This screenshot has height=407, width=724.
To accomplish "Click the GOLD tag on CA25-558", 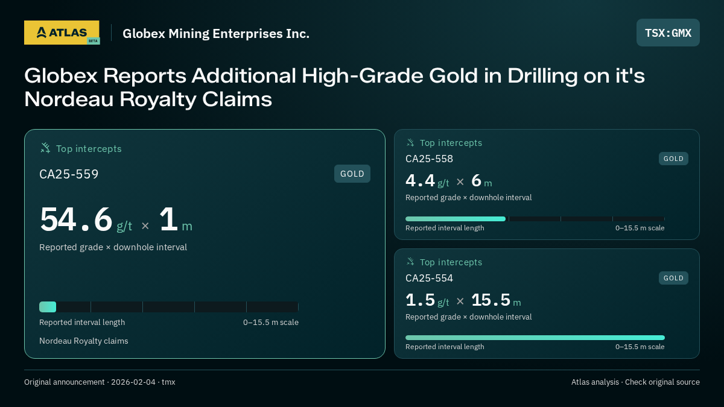I will (673, 159).
